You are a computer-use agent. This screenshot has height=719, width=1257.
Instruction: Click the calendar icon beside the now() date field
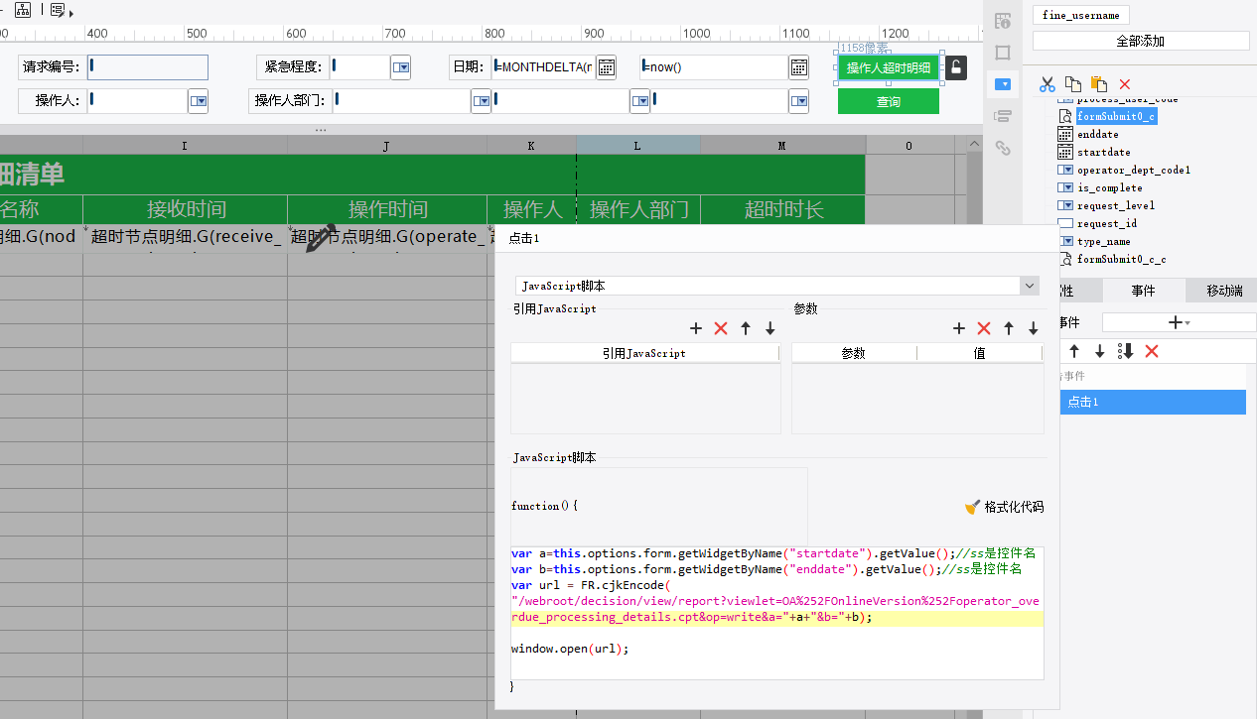click(x=798, y=67)
